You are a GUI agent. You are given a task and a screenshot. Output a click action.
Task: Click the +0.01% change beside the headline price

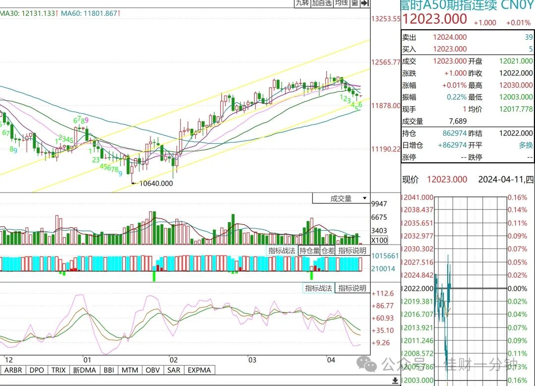pyautogui.click(x=518, y=22)
